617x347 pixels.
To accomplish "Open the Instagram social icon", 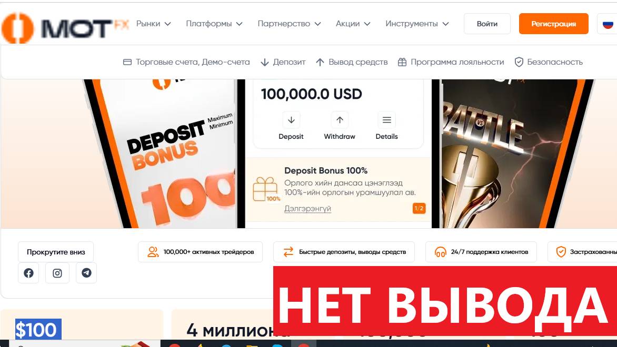I will [x=57, y=273].
